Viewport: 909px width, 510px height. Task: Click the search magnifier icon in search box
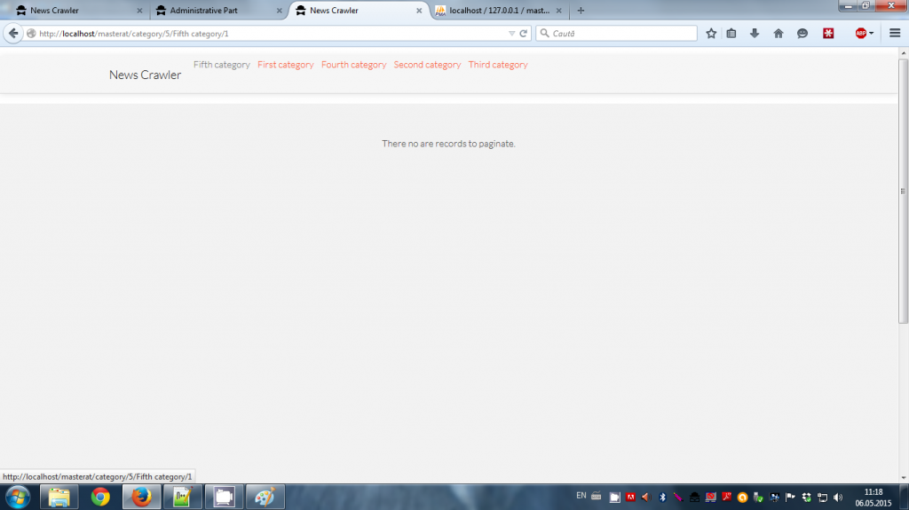point(544,34)
